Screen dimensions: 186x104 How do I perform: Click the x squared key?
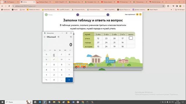(54, 60)
